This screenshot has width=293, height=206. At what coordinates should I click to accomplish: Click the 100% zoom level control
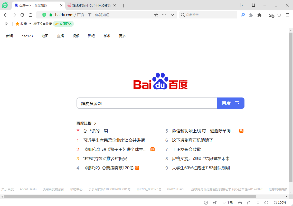click(x=280, y=203)
